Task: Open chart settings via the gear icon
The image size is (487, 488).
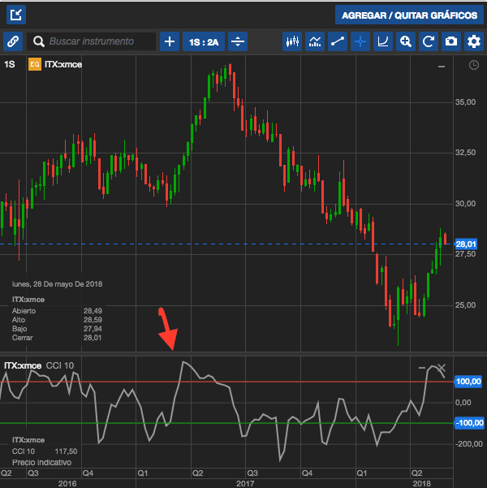Action: (x=474, y=41)
